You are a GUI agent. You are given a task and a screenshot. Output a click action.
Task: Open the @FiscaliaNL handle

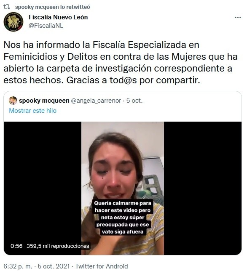[x=46, y=26]
